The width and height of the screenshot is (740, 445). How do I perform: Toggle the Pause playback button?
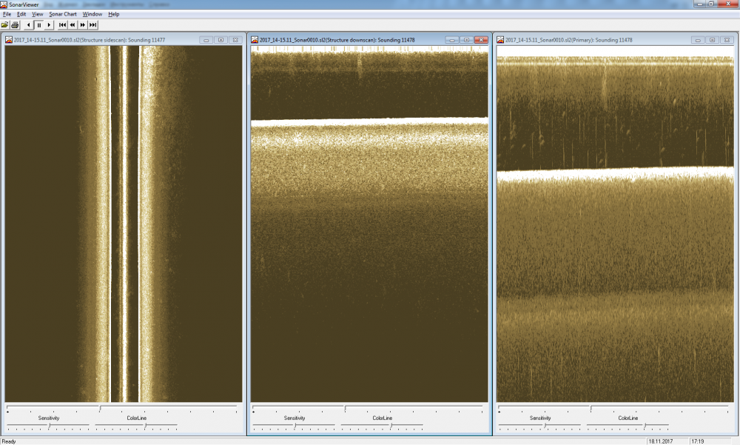coord(38,24)
